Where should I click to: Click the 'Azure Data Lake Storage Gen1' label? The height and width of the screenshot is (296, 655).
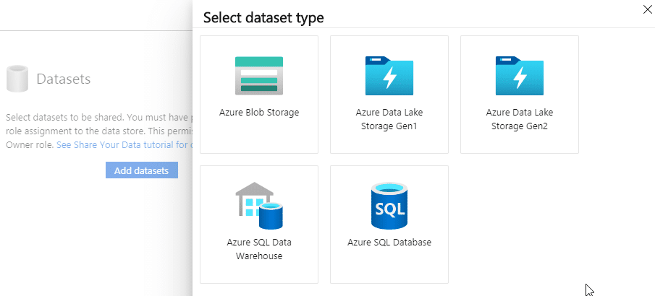pos(389,119)
